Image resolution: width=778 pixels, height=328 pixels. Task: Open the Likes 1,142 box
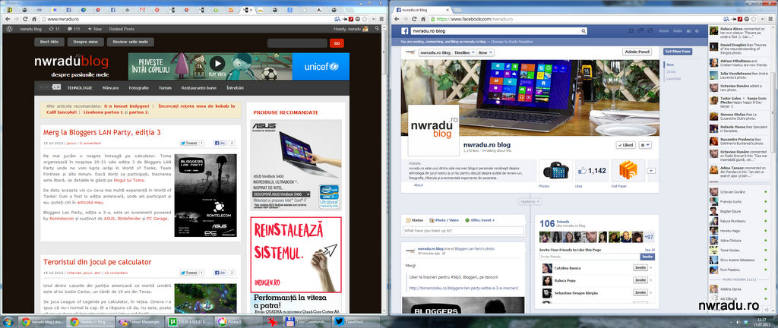coord(592,171)
